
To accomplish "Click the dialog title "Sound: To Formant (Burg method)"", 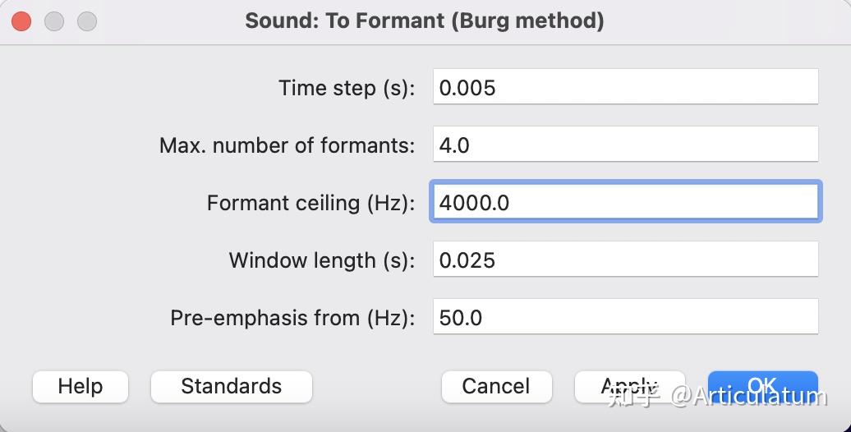I will tap(425, 21).
